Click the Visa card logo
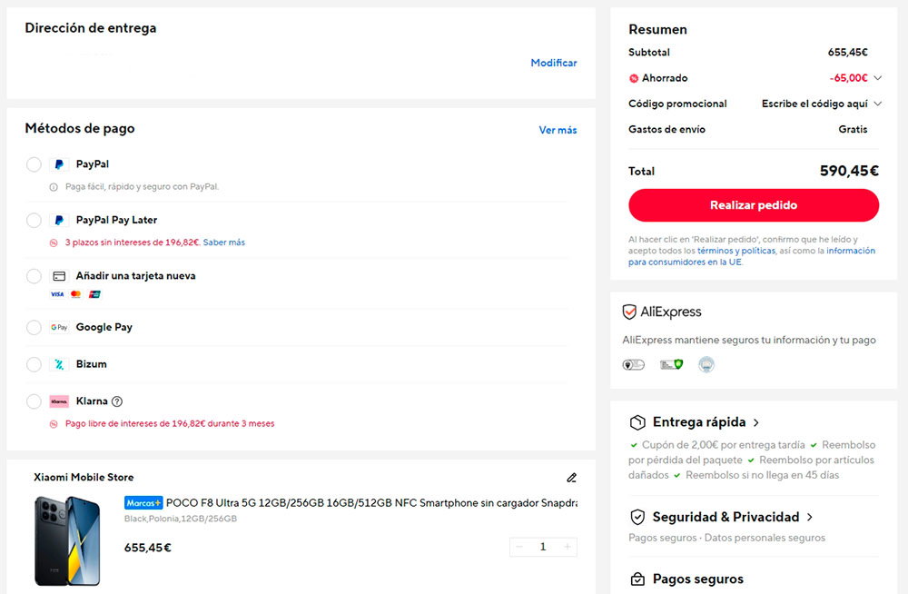The height and width of the screenshot is (594, 908). [56, 294]
